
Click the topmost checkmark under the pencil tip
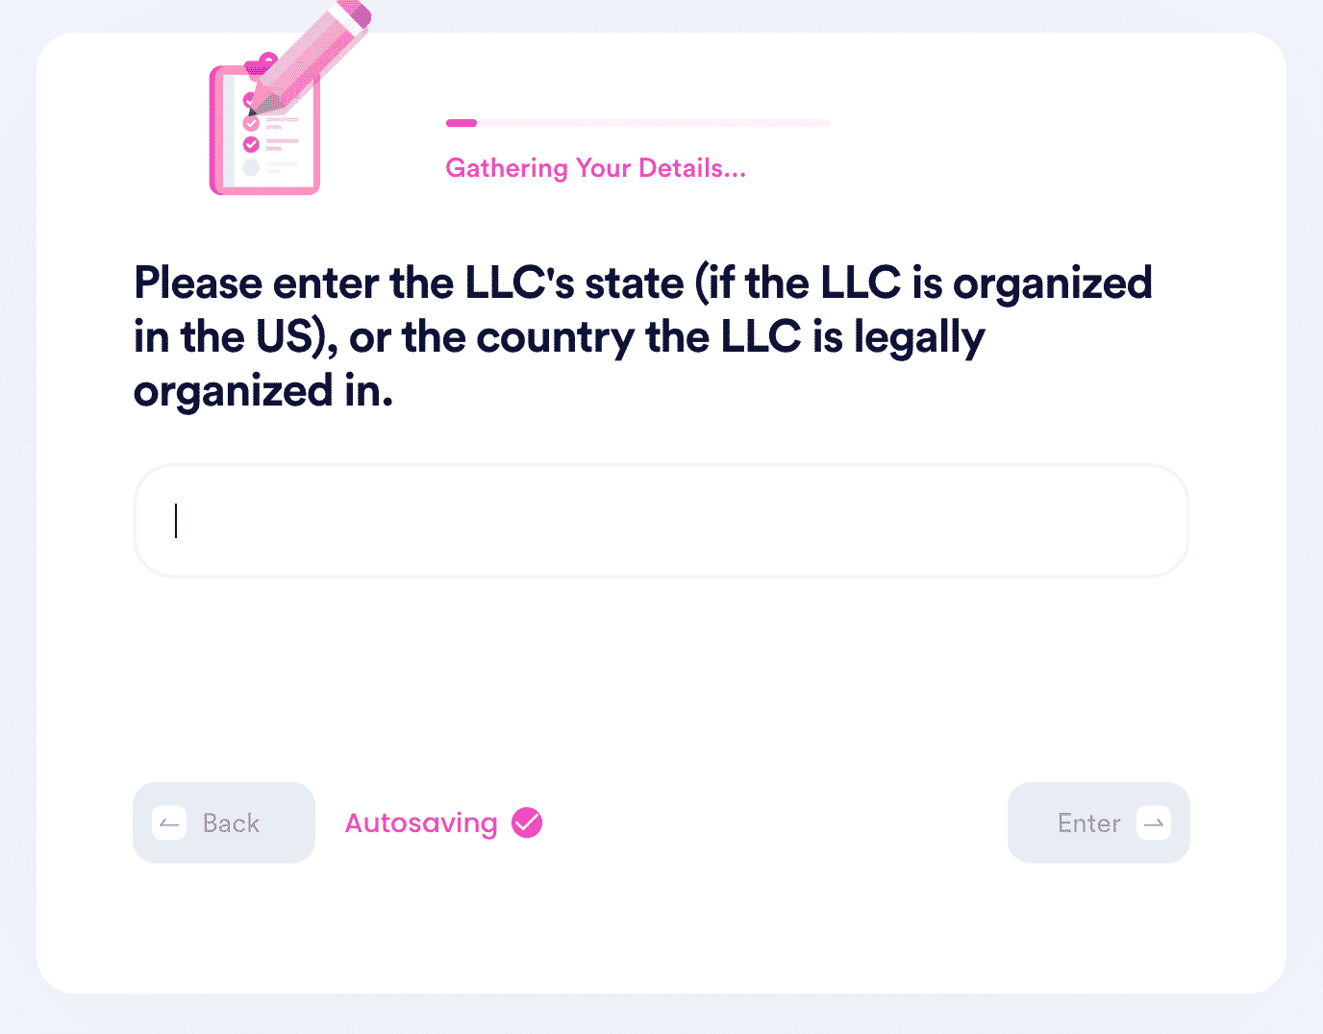tap(249, 100)
